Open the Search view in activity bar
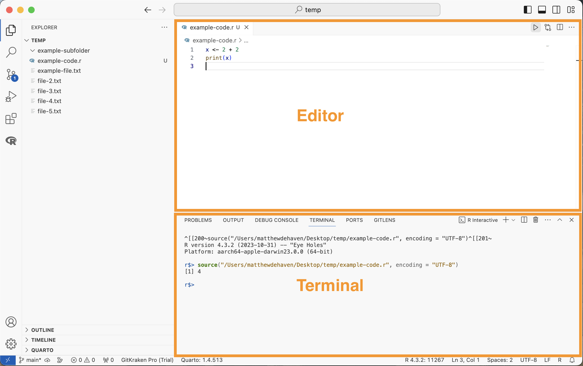 pos(11,52)
